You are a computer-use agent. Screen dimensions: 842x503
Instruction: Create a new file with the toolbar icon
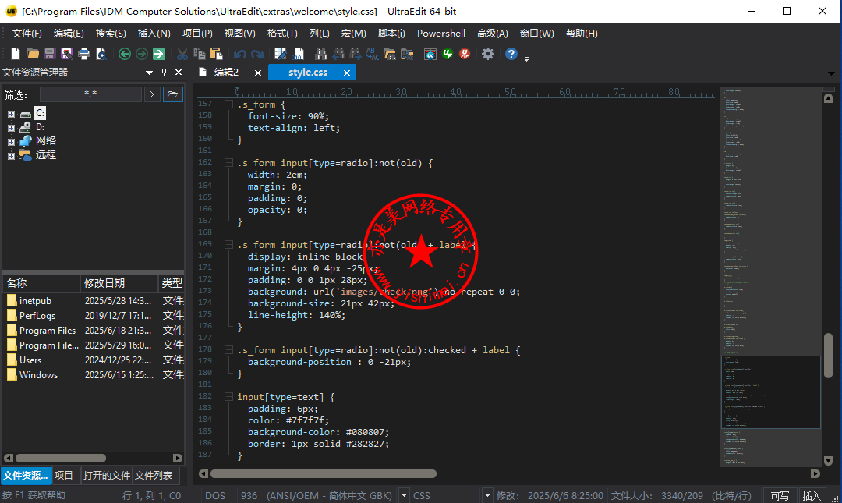point(16,54)
